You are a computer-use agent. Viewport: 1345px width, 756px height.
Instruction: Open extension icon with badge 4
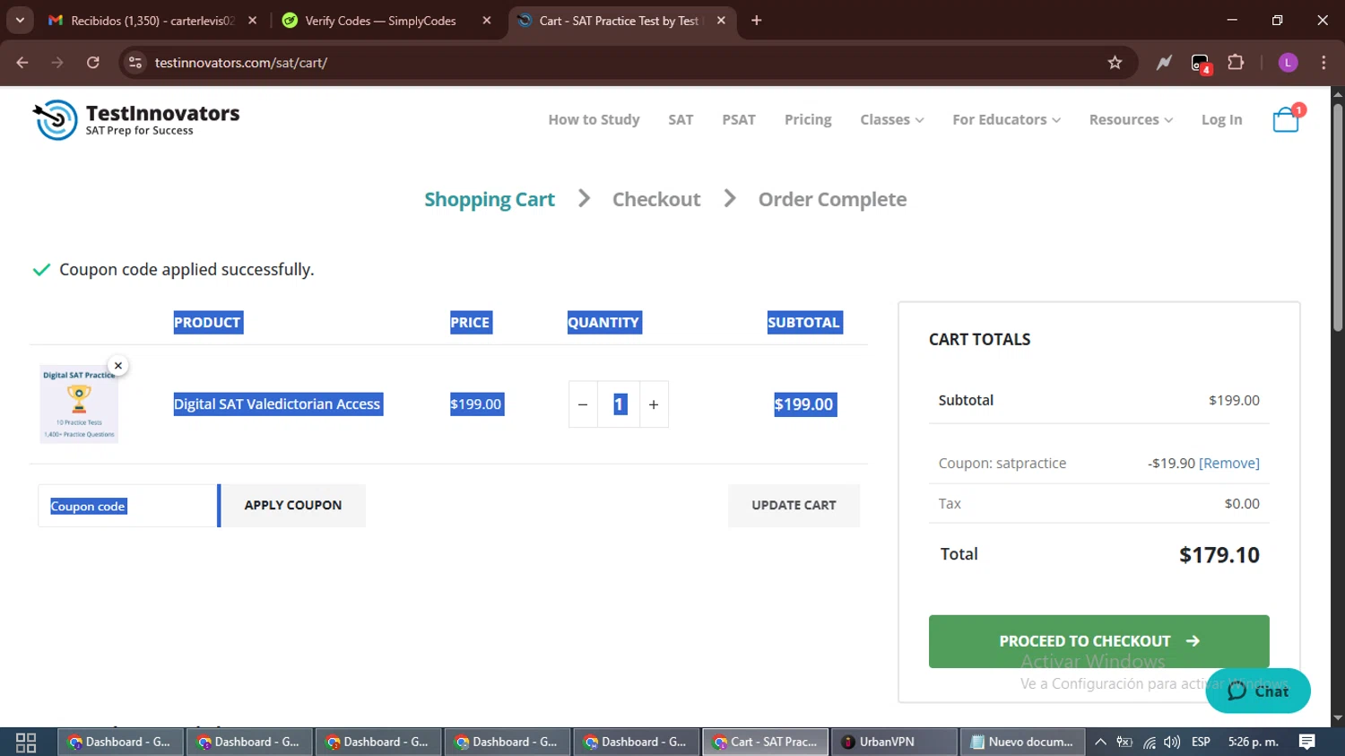coord(1201,63)
